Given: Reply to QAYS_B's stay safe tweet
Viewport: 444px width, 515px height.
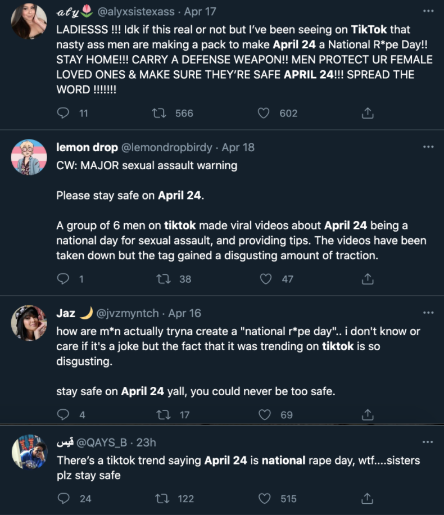Looking at the screenshot, I should click(64, 498).
